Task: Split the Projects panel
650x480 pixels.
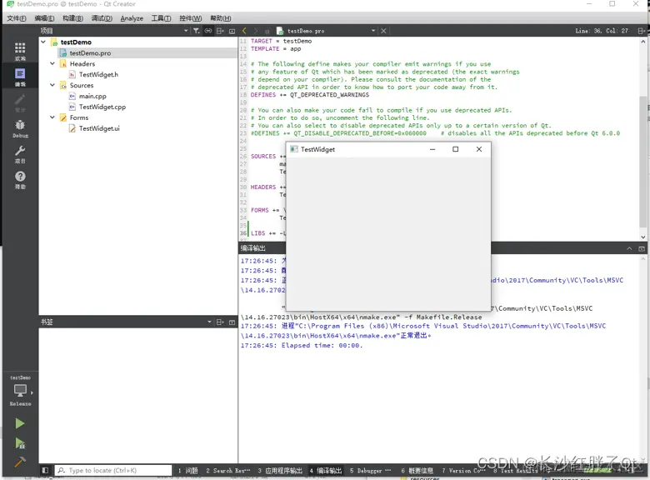Action: 220,31
